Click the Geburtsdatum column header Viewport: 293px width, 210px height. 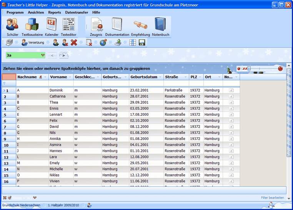tap(146, 77)
